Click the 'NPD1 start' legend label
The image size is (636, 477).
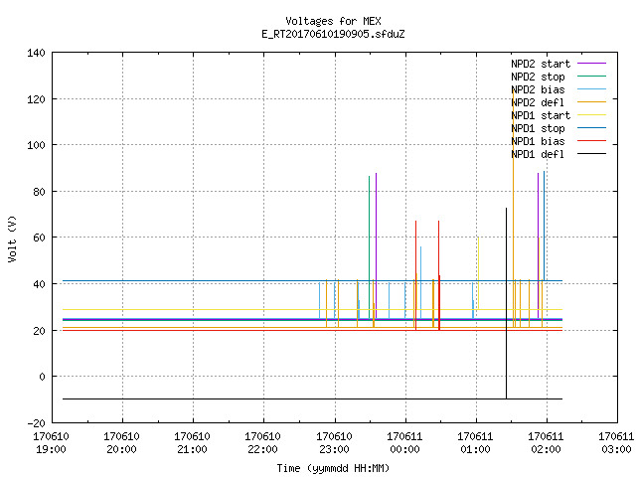[541, 115]
